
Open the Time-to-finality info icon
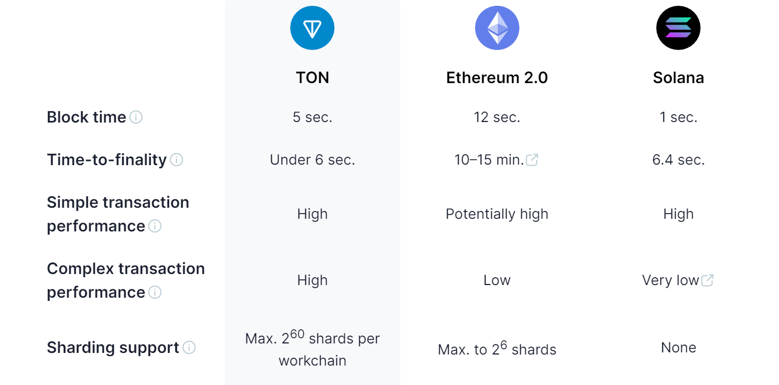(176, 160)
